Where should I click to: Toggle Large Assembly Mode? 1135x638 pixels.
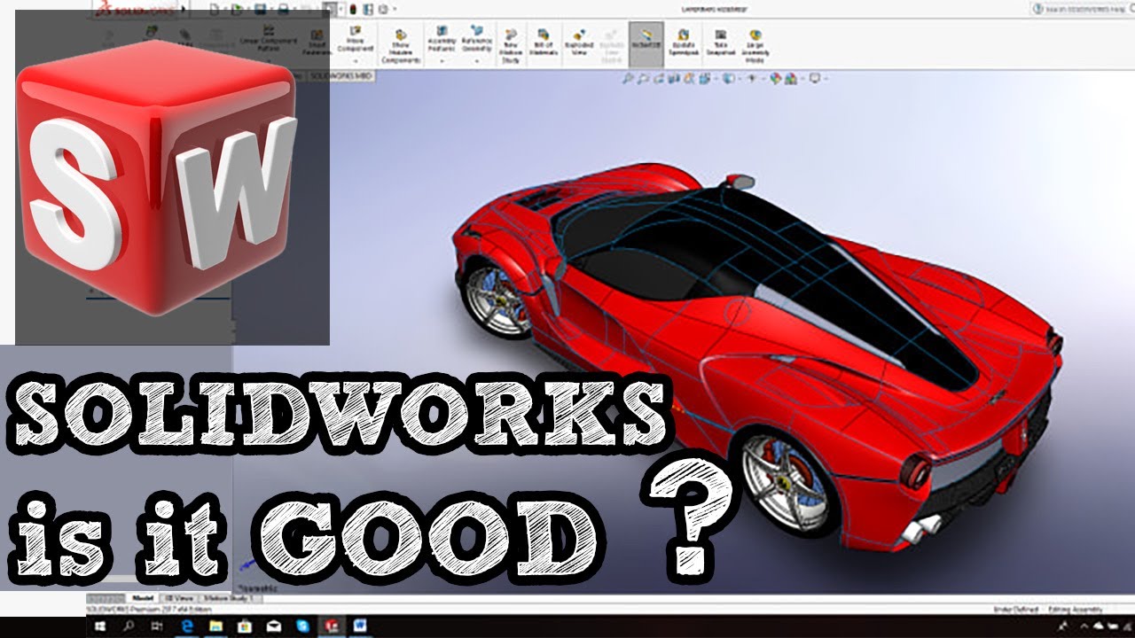click(x=755, y=44)
